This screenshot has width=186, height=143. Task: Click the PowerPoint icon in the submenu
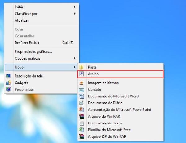point(82,109)
